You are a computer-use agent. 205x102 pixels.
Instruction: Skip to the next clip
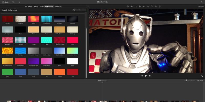(x=150, y=76)
